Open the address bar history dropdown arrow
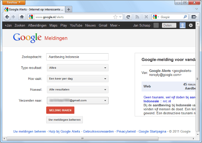Viewport: 202px width, 143px height. coord(120,17)
